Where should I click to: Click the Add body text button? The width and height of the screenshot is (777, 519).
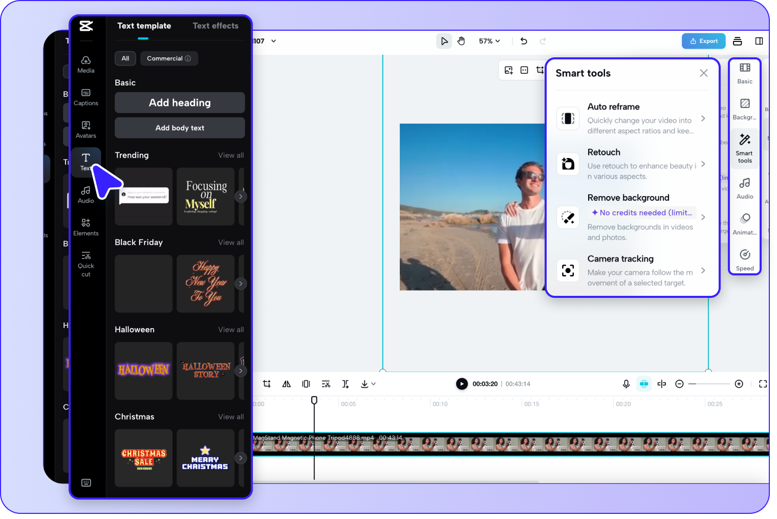[x=180, y=128]
